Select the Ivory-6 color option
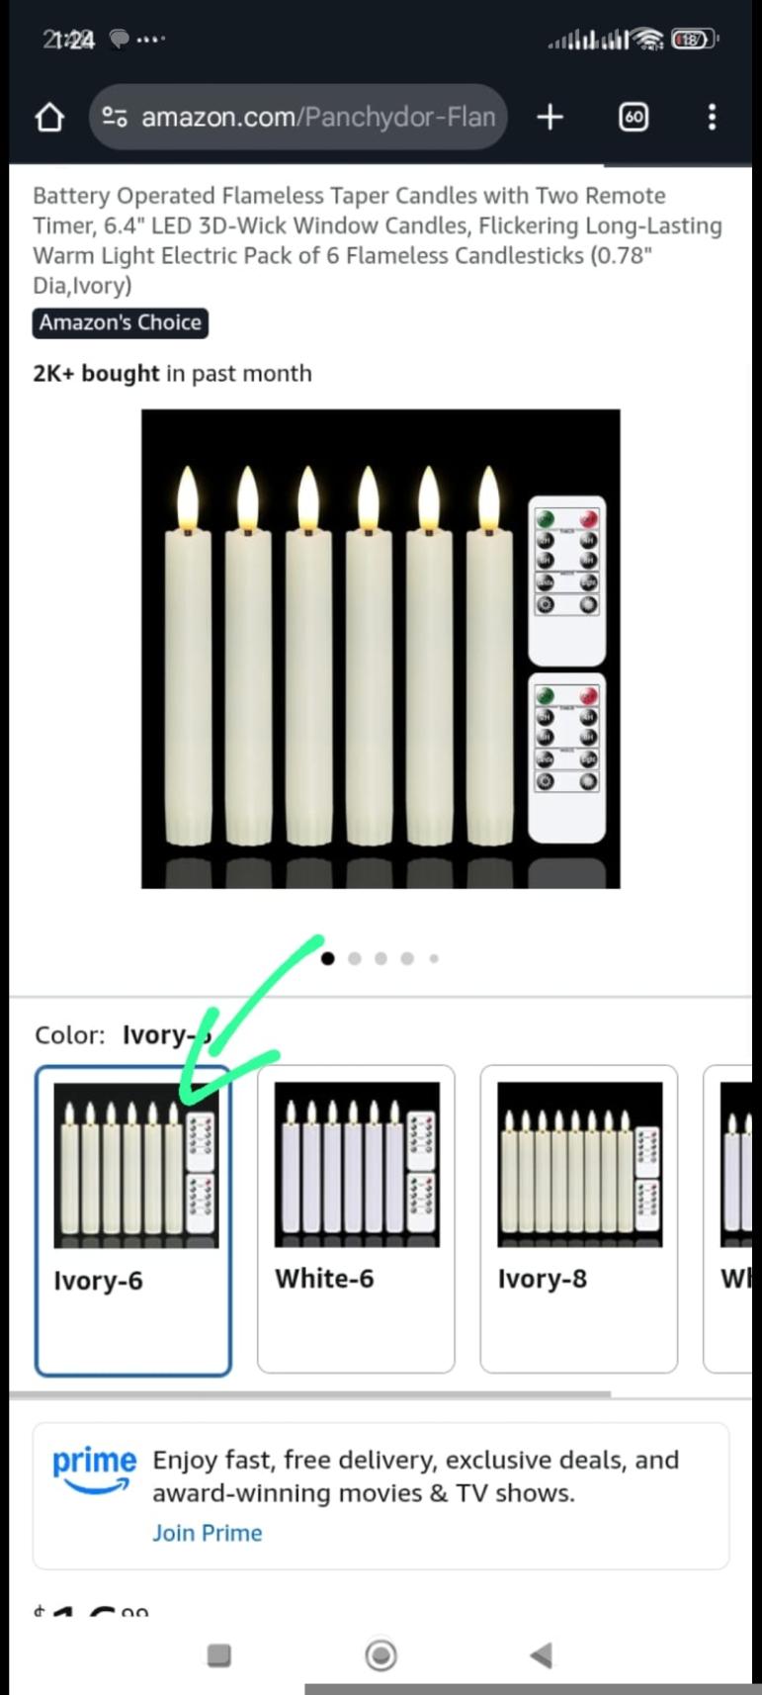The height and width of the screenshot is (1695, 762). coord(133,1220)
